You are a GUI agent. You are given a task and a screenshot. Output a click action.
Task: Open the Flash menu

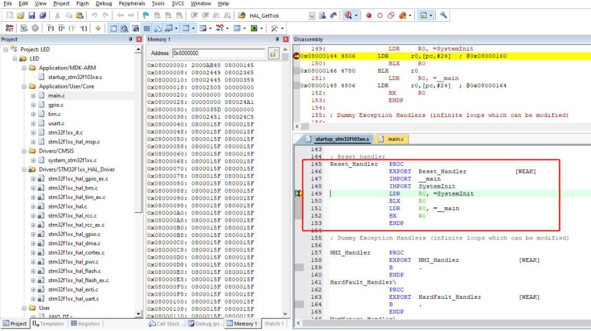point(82,4)
